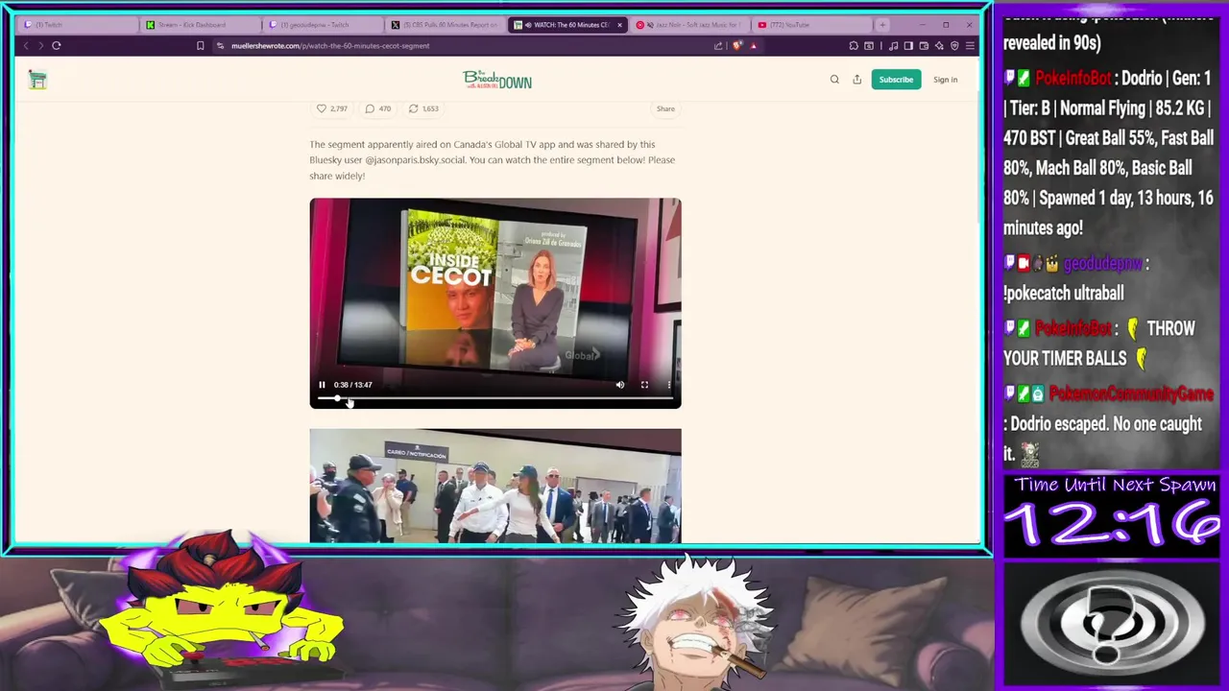Mute the video with the speaker icon
The image size is (1229, 691).
click(620, 385)
